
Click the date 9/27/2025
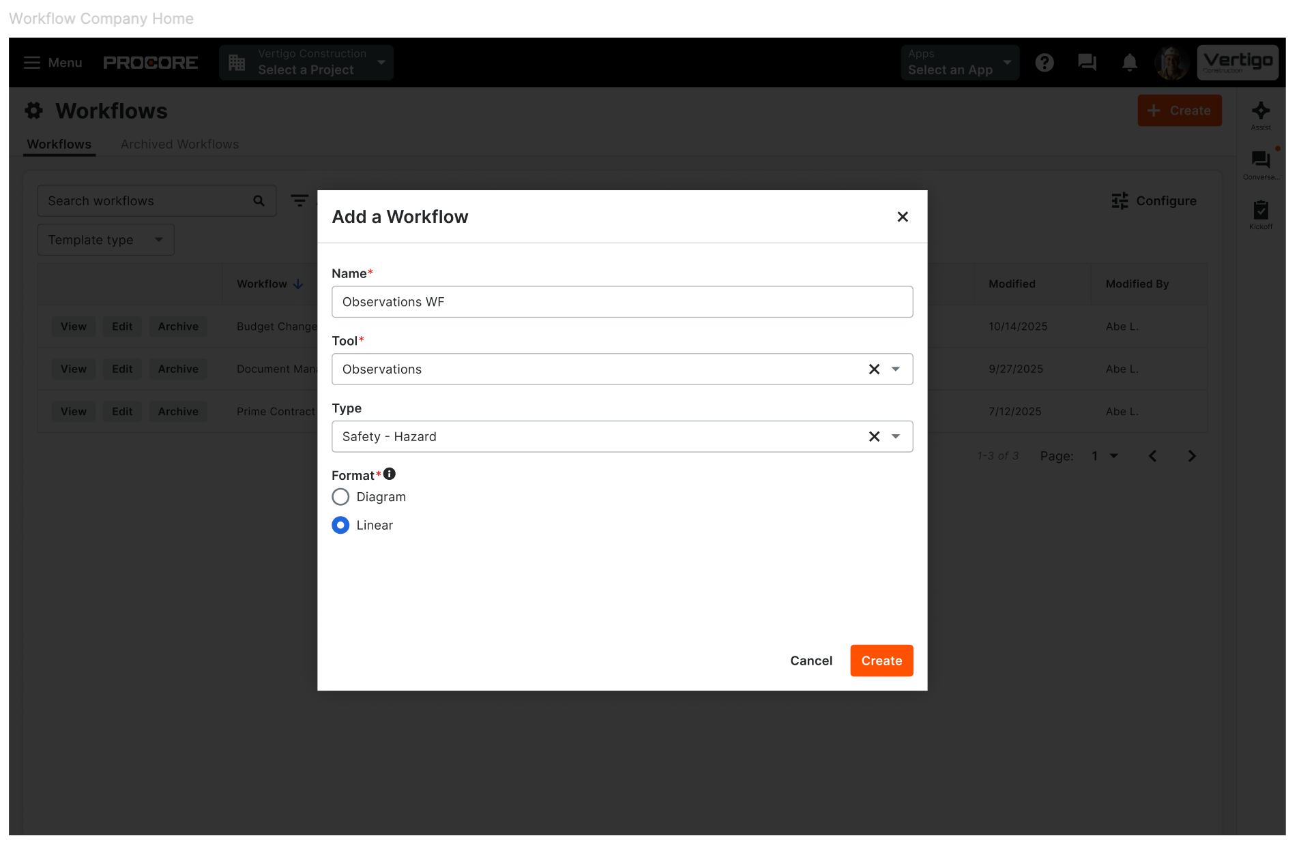[x=1016, y=369]
